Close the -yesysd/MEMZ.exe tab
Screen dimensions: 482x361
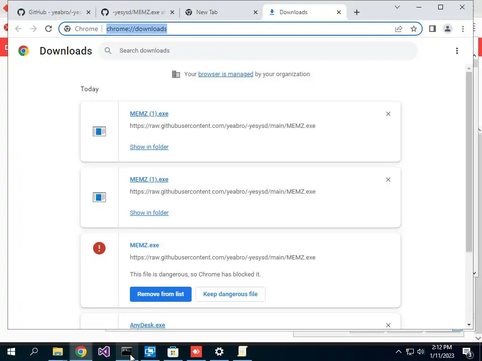[172, 12]
